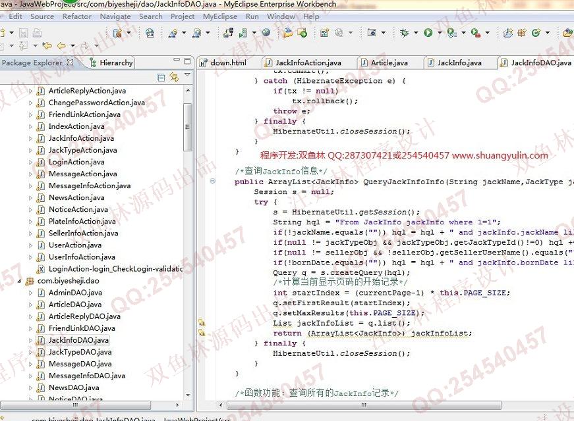Click the New Java Package icon
This screenshot has height=421, width=574.
tap(522, 33)
